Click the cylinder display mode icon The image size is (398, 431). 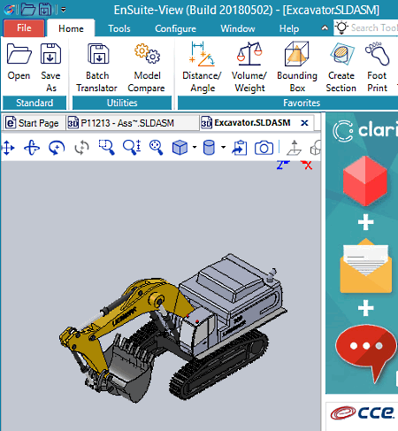click(209, 147)
